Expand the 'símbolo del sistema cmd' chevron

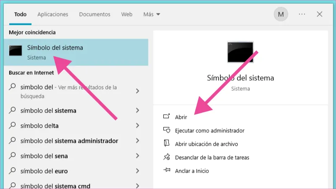(138, 186)
